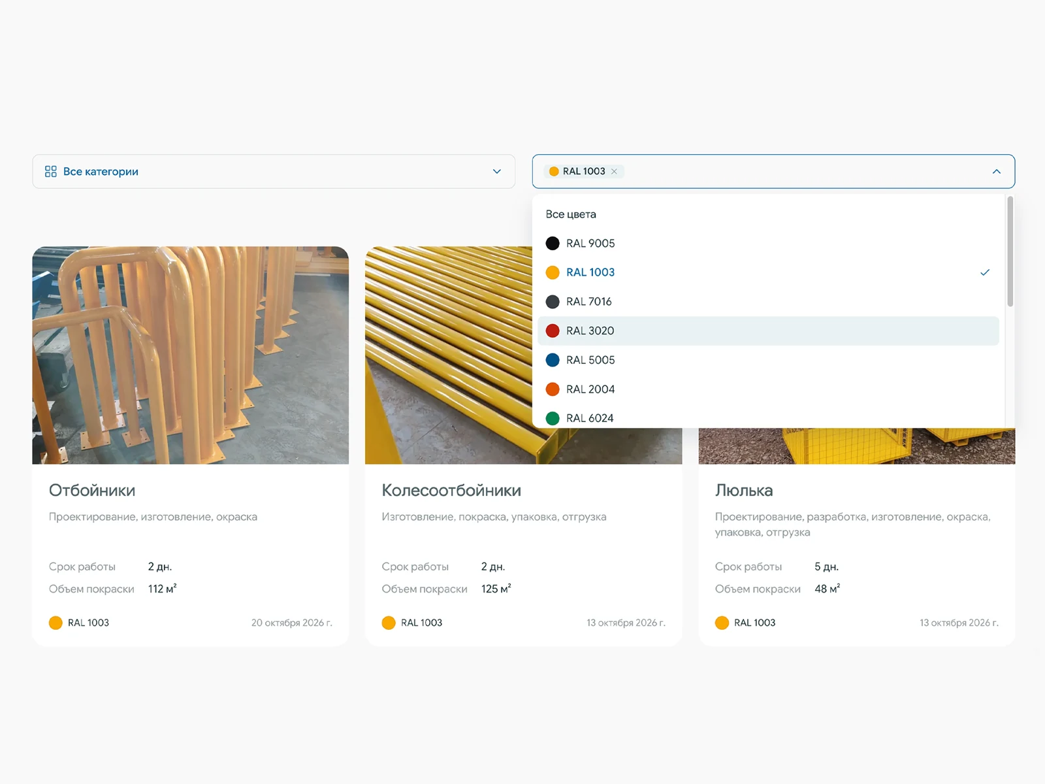The height and width of the screenshot is (784, 1045).
Task: Click the selected color input field
Action: pyautogui.click(x=773, y=171)
